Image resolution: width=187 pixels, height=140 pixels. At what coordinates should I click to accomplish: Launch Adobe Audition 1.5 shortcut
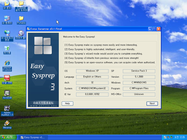[x=7, y=111]
